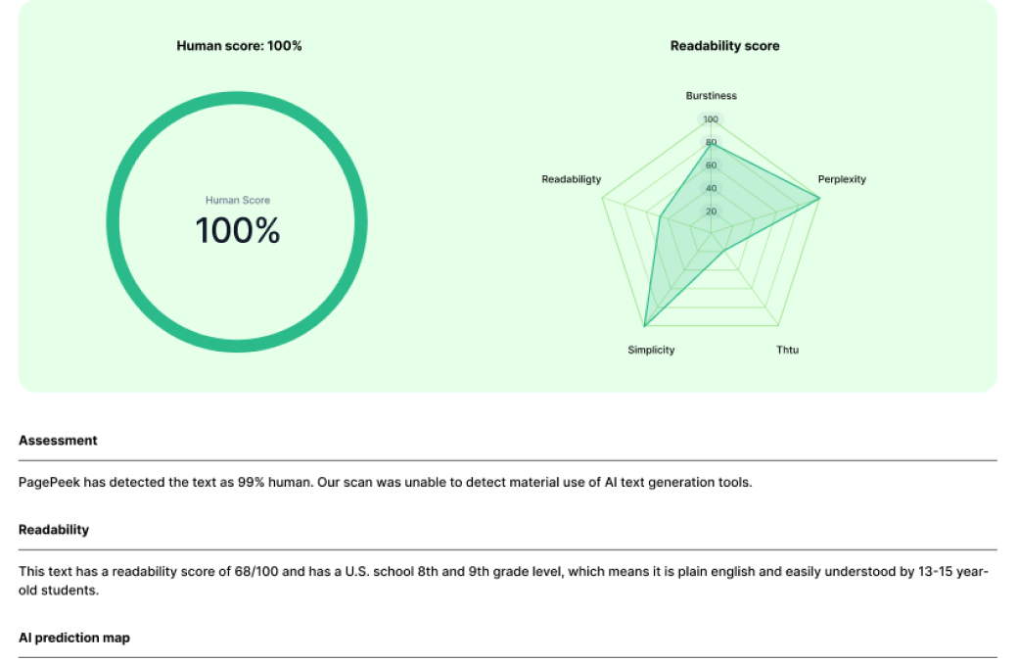Click the Perplexity data point on the radar polygon
The height and width of the screenshot is (662, 1018).
point(819,199)
